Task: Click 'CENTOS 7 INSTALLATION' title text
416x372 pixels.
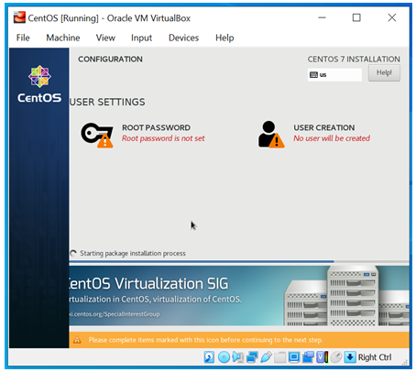Action: (354, 59)
